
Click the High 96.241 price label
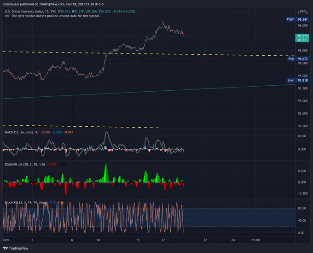(x=297, y=19)
